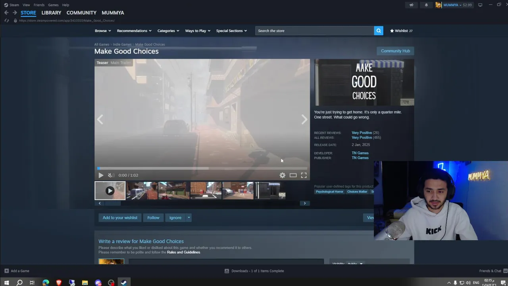508x286 pixels.
Task: Expand the Ignore options arrow
Action: coord(189,218)
